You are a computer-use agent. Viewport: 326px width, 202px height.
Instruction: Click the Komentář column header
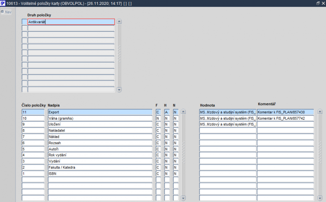(267, 104)
